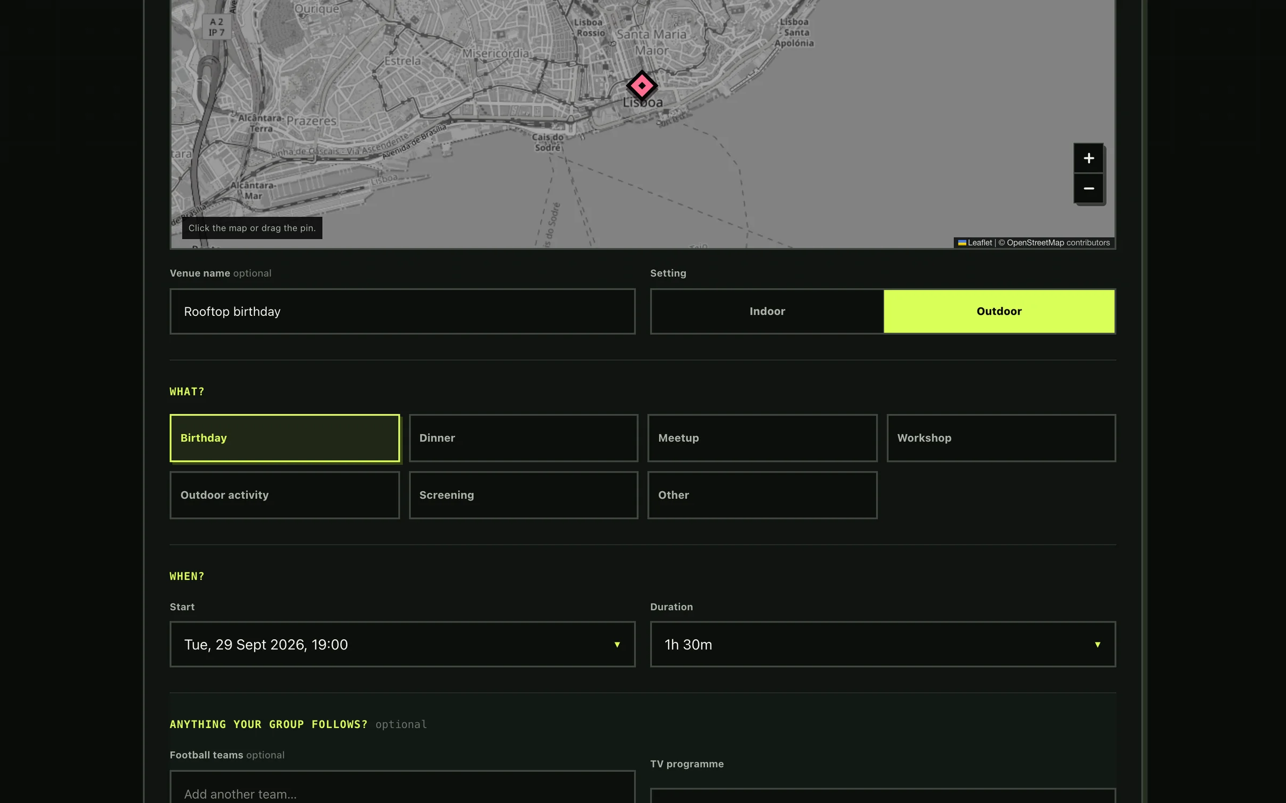Zoom out the map with minus button
This screenshot has height=803, width=1286.
[x=1088, y=188]
